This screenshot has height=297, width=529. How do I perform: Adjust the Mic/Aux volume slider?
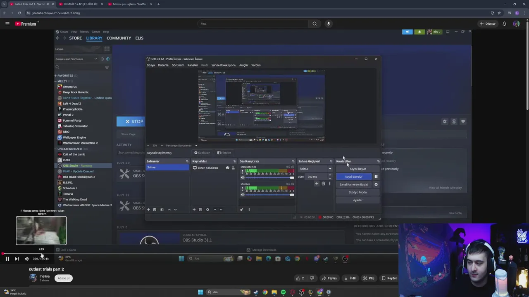[270, 195]
